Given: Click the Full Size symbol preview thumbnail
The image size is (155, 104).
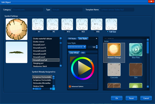Looking at the screenshot, I should tap(111, 24).
